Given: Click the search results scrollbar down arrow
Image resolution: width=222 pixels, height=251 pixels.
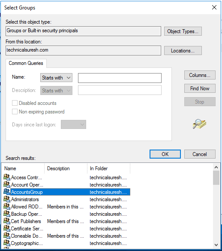Looking at the screenshot, I should 216,245.
